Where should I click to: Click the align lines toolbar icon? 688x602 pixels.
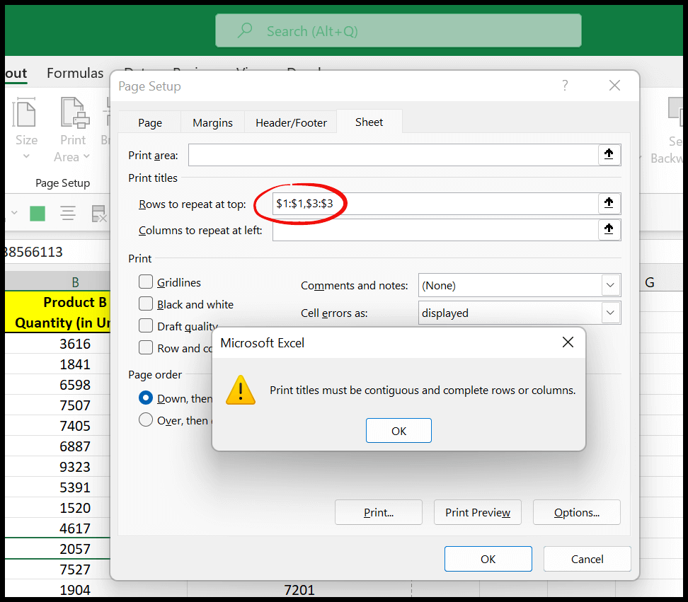point(67,214)
